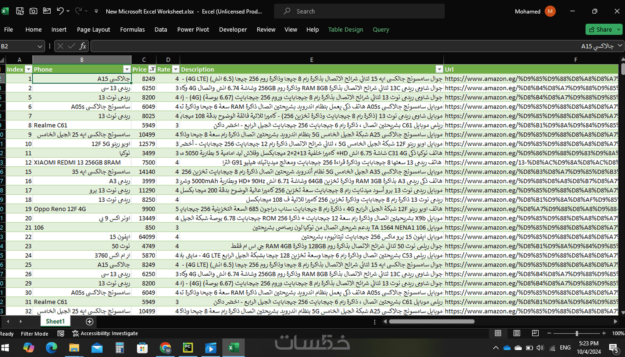The image size is (625, 357).
Task: Click the AutoSave icon in the title bar
Action: 20,11
